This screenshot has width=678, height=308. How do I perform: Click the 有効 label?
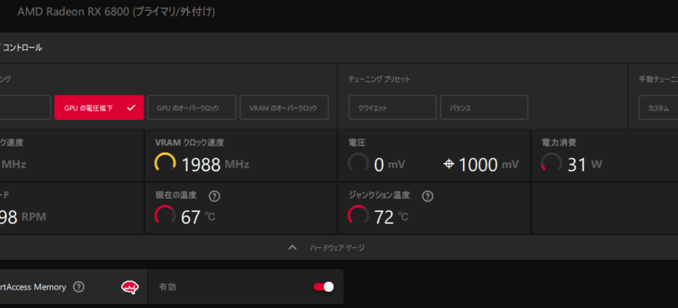(x=167, y=287)
